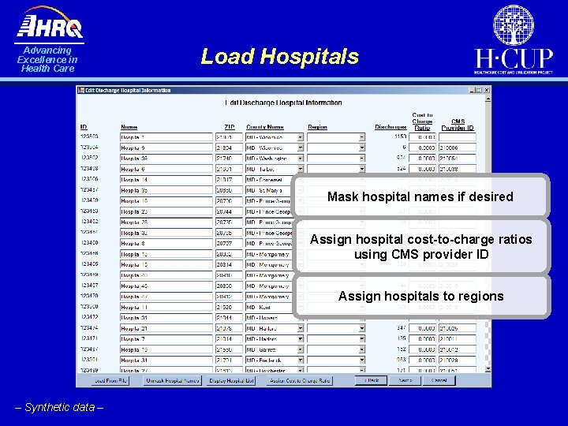Click ZIP field in Hospital 11 row
The width and height of the screenshot is (568, 426).
(229, 307)
